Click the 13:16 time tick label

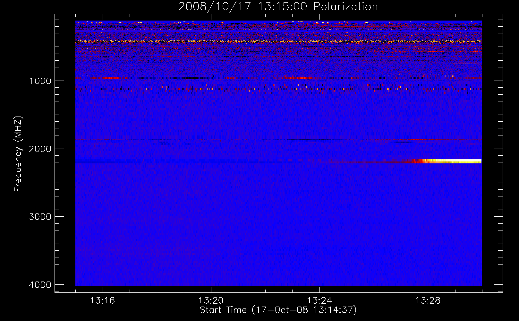point(102,301)
